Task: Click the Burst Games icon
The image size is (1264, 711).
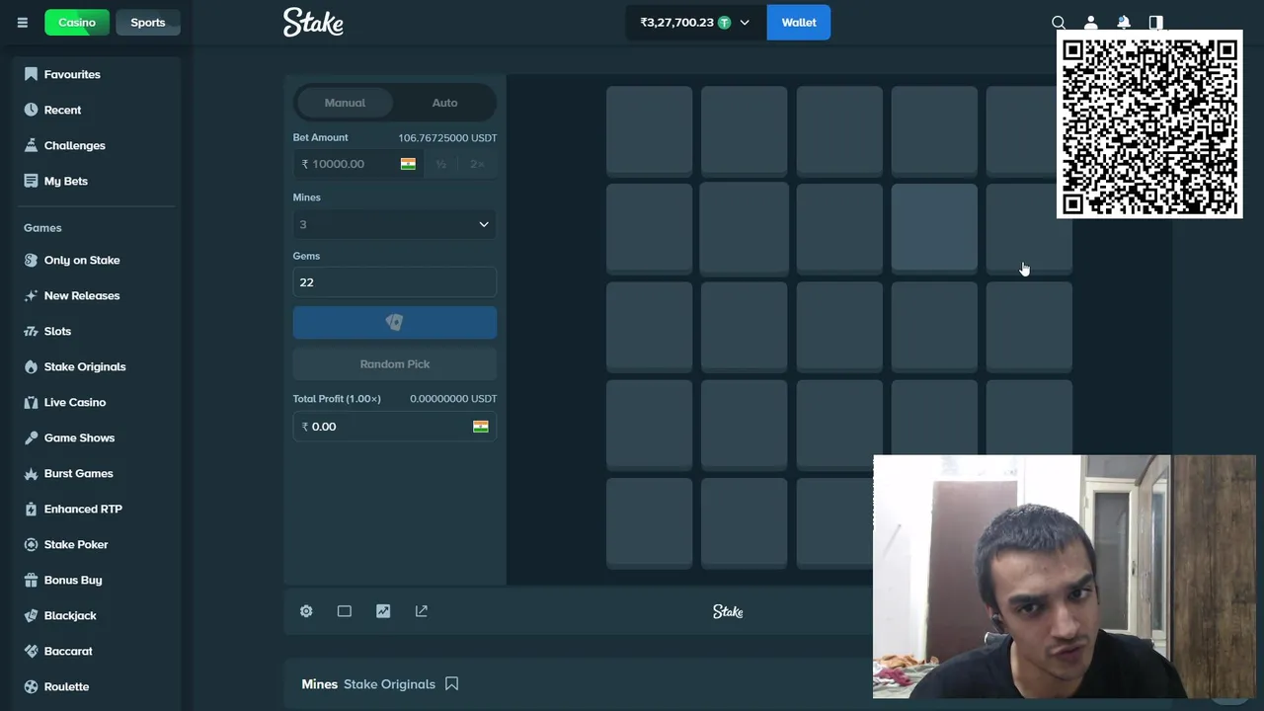Action: click(31, 473)
